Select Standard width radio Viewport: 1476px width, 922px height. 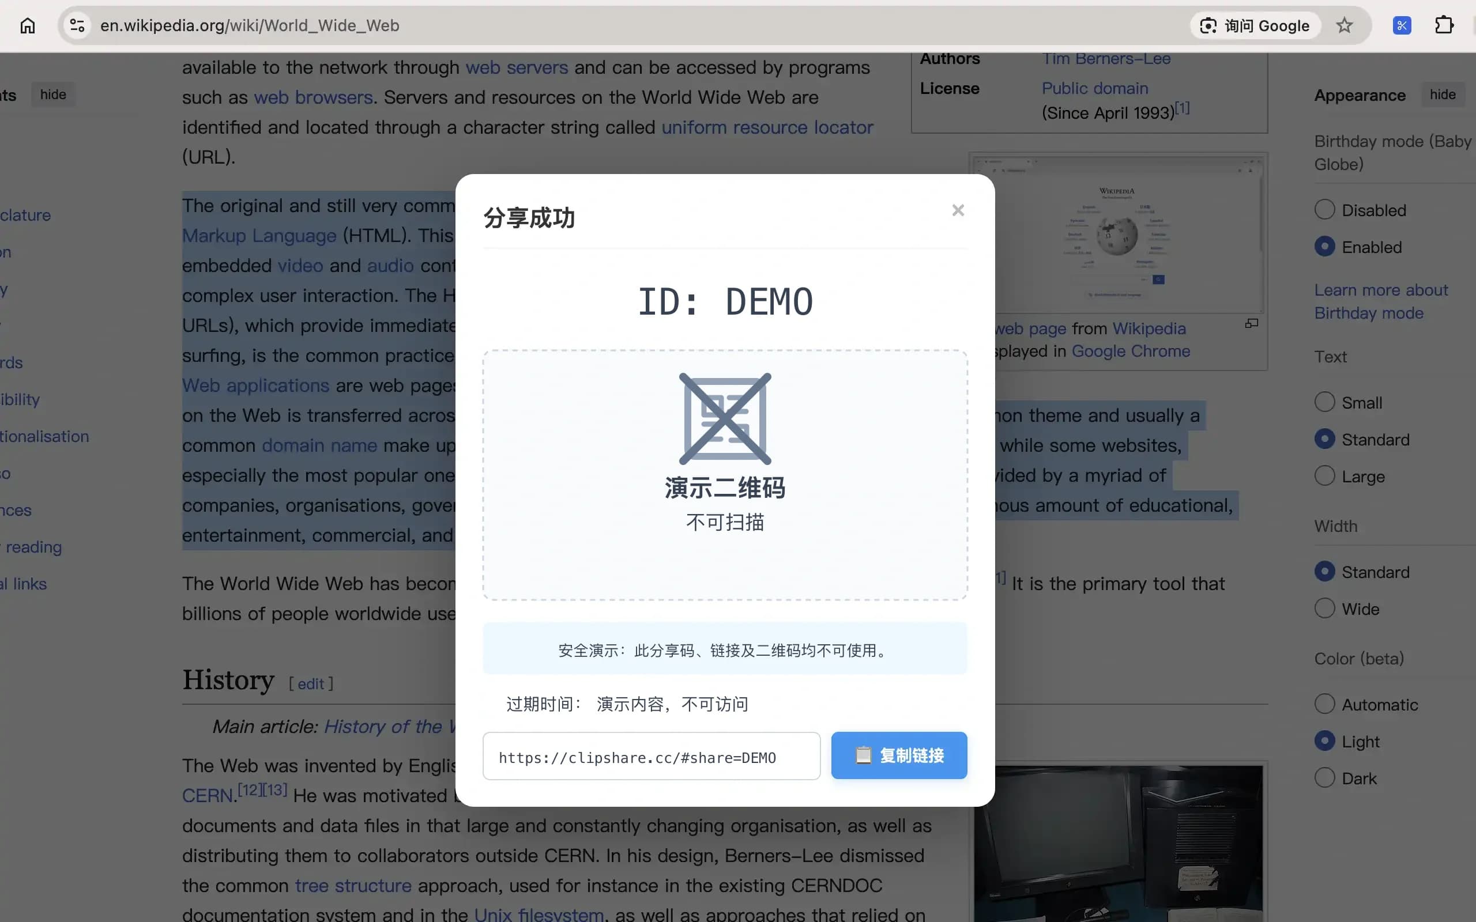[x=1324, y=572]
